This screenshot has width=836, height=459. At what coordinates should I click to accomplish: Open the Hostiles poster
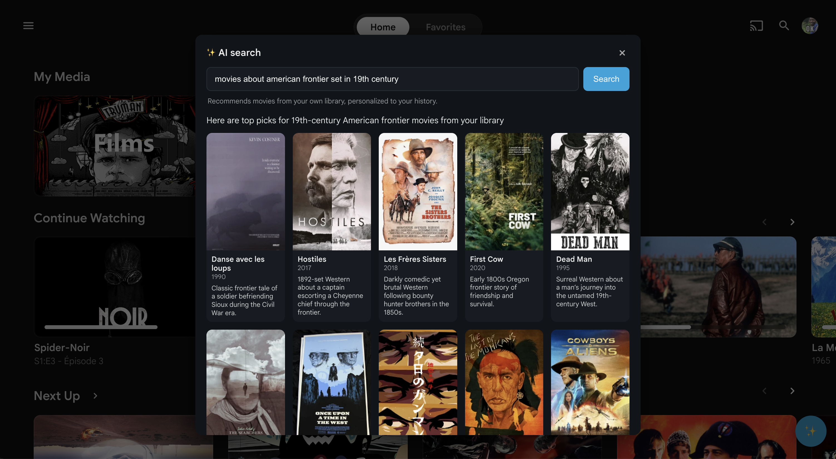click(x=332, y=191)
